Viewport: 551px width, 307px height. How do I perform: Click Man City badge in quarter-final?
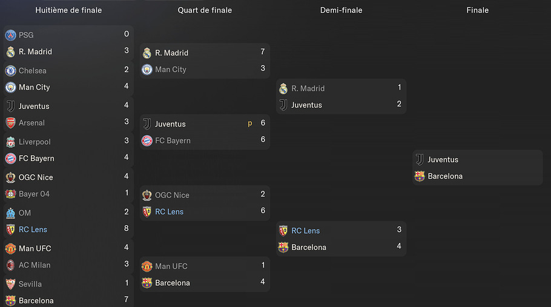click(x=147, y=70)
